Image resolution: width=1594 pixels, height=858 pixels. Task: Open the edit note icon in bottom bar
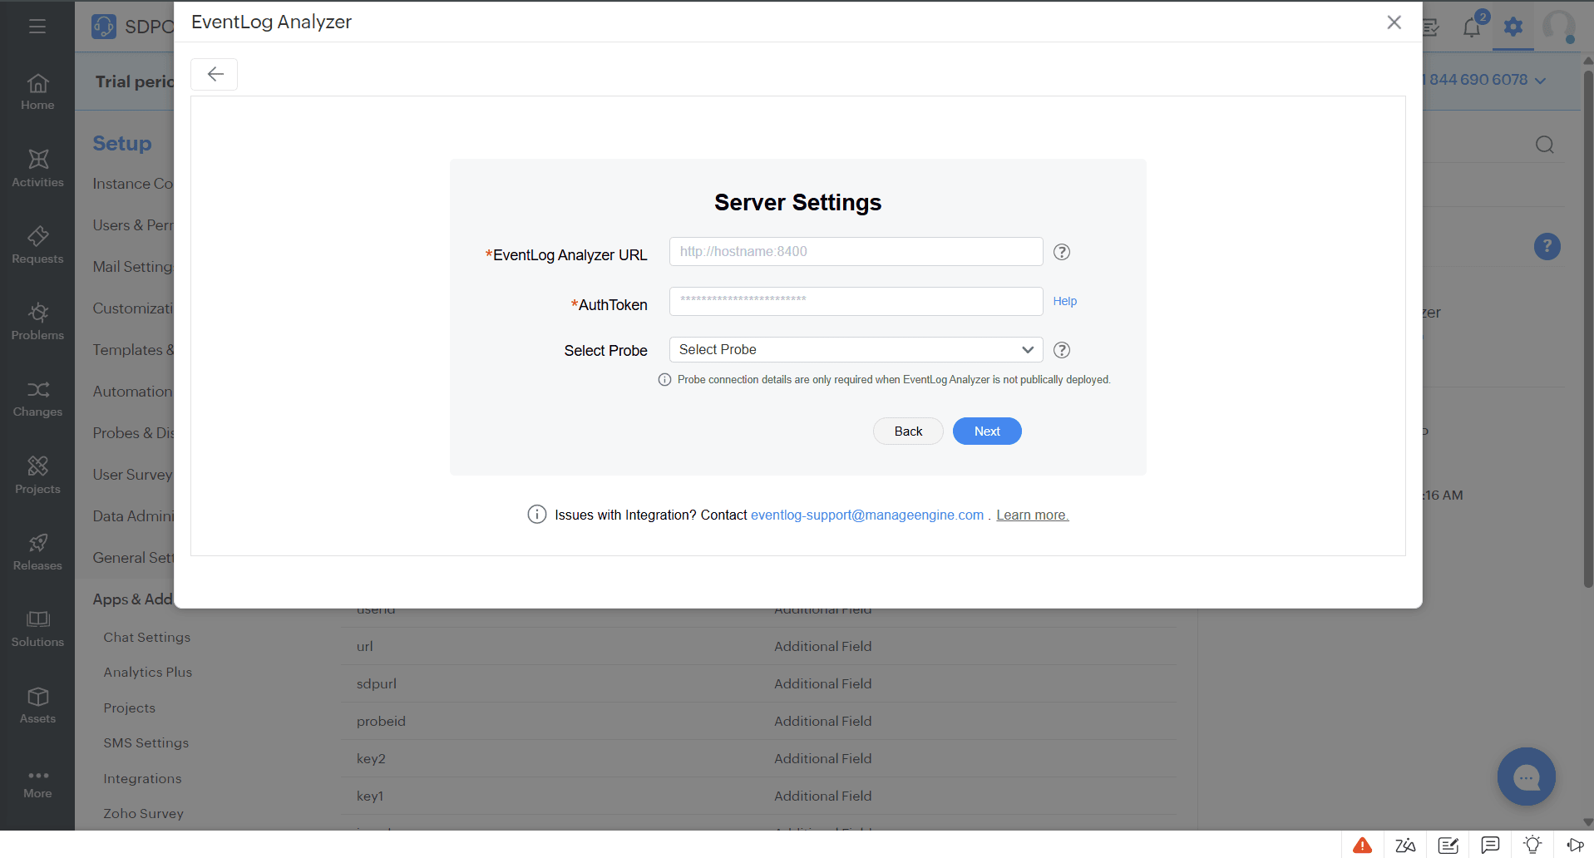click(1448, 846)
